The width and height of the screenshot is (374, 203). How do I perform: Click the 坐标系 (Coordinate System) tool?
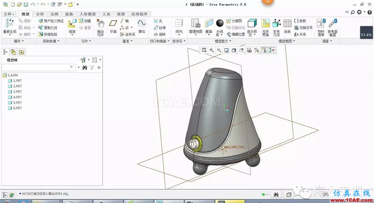(x=127, y=34)
